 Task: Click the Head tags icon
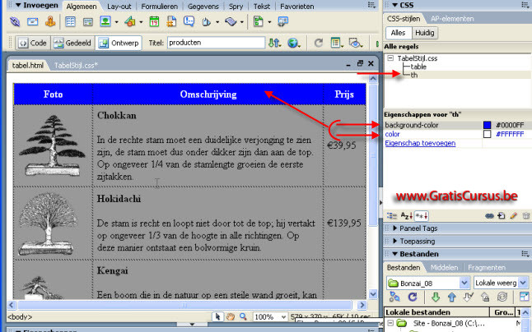point(207,22)
